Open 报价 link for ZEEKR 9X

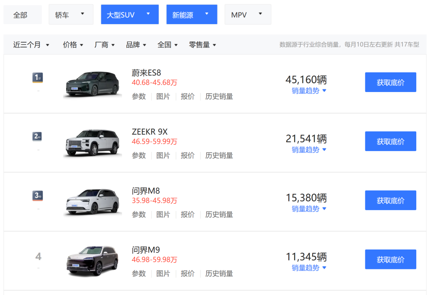187,156
